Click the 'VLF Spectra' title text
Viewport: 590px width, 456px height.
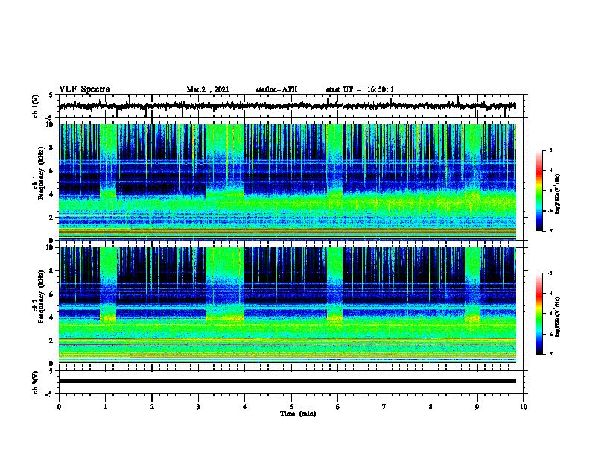[x=84, y=89]
